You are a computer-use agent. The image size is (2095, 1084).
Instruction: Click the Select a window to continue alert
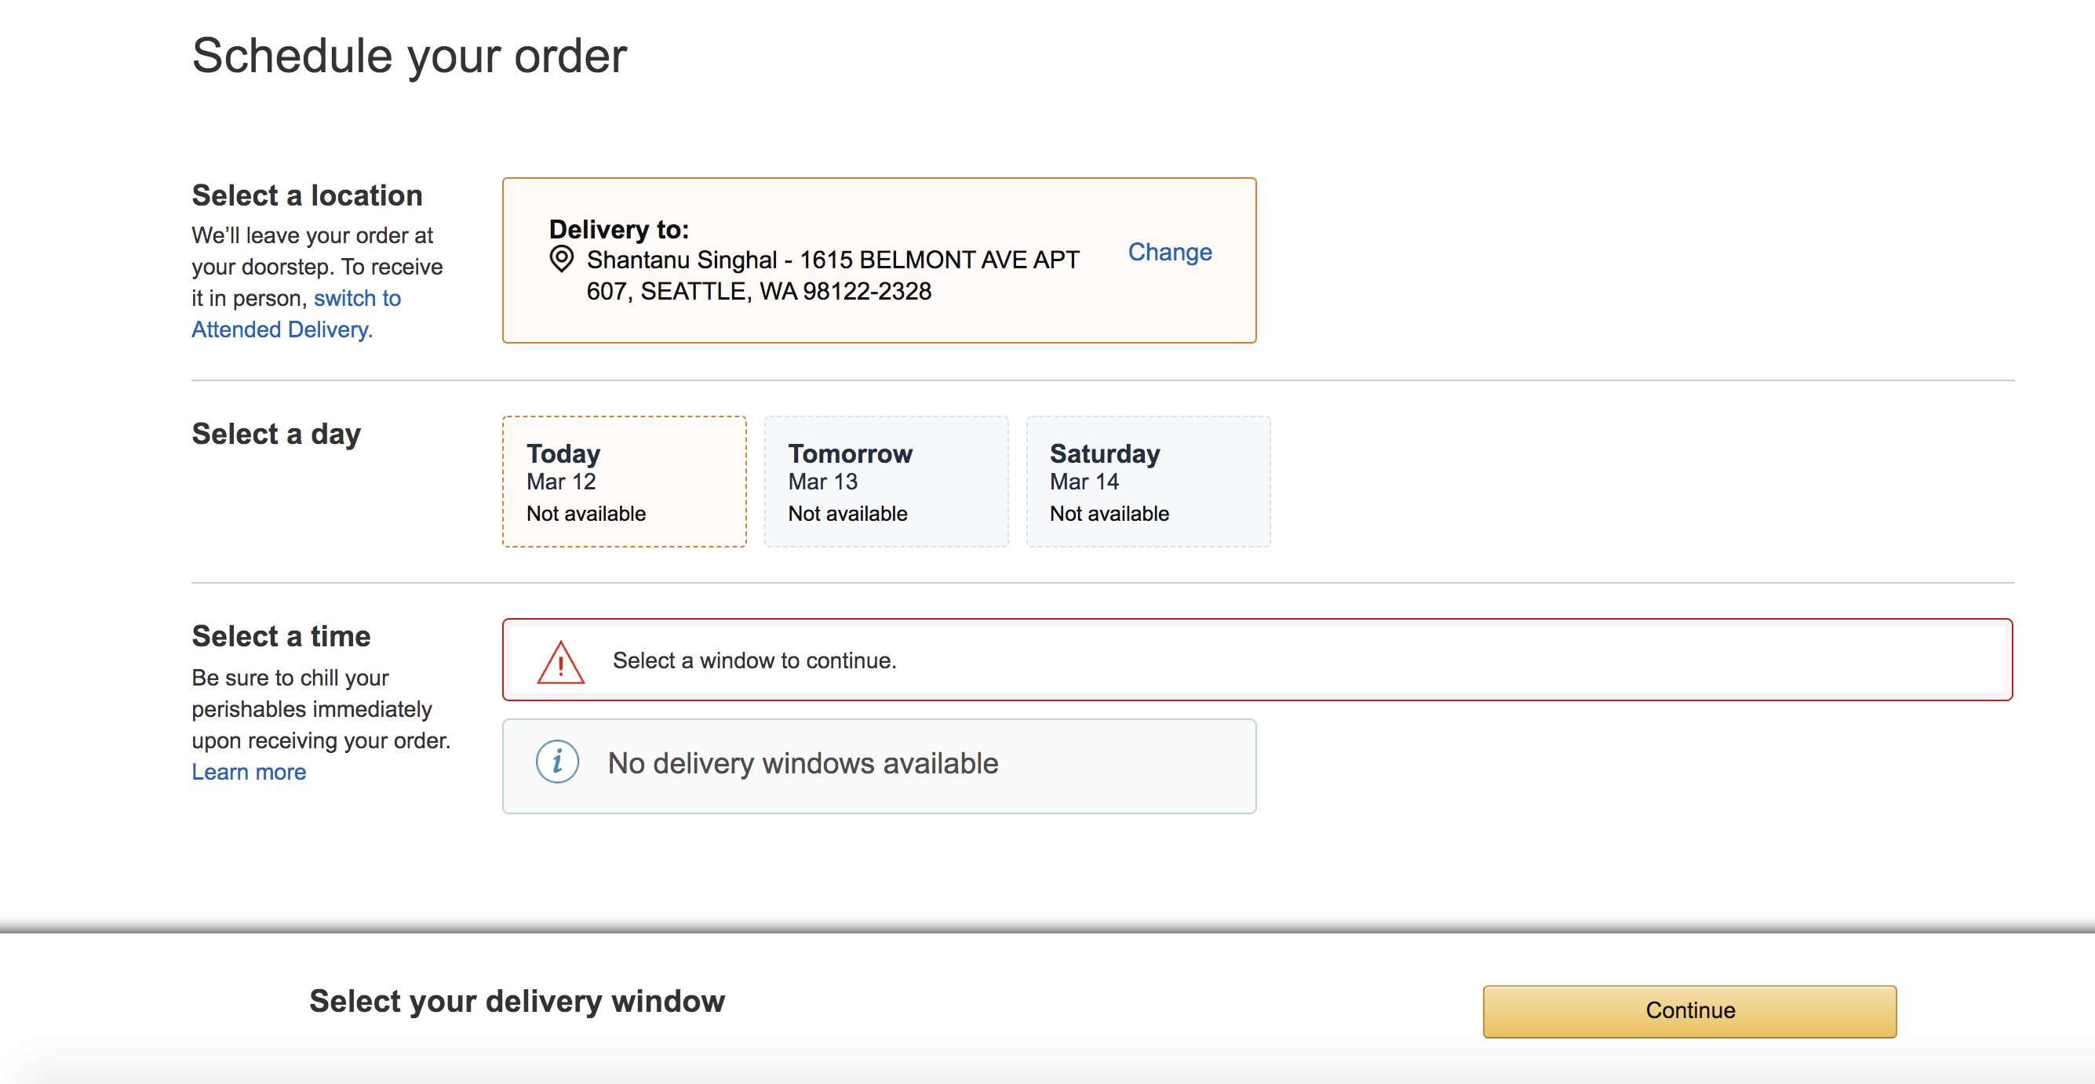point(1256,660)
